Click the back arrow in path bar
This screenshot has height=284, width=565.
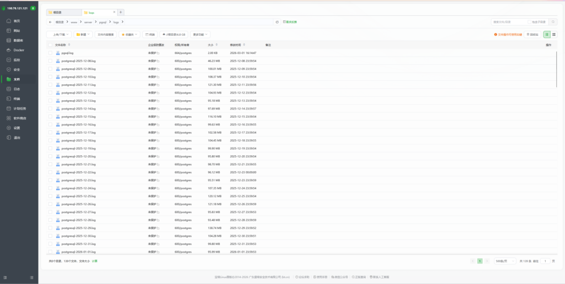coord(51,22)
